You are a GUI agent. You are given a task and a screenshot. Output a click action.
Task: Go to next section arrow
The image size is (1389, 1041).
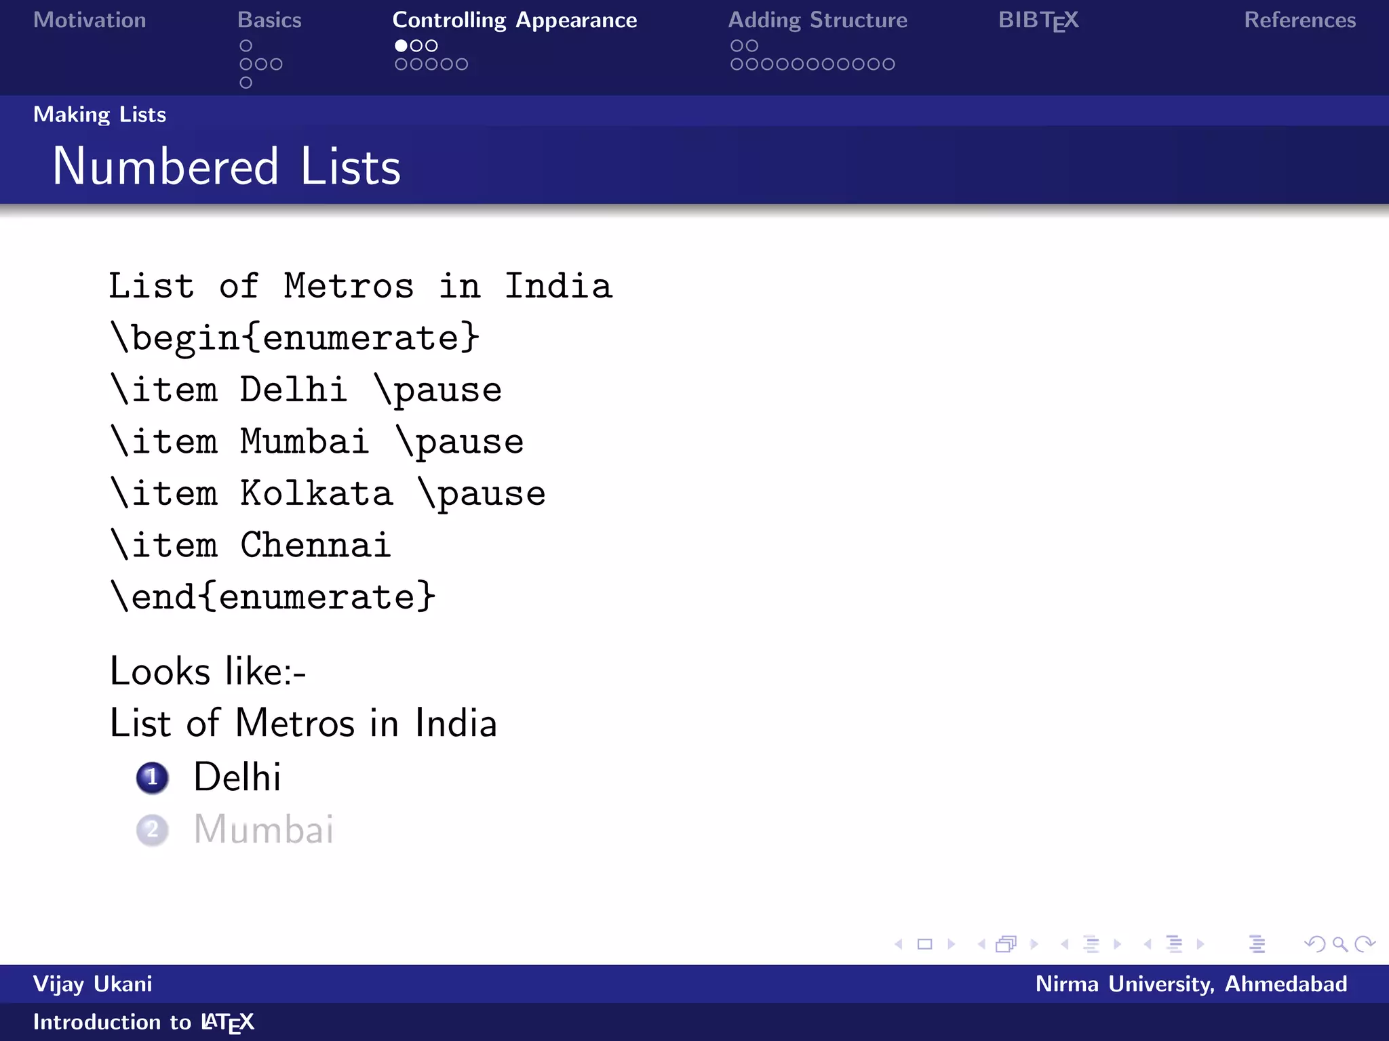click(1200, 944)
